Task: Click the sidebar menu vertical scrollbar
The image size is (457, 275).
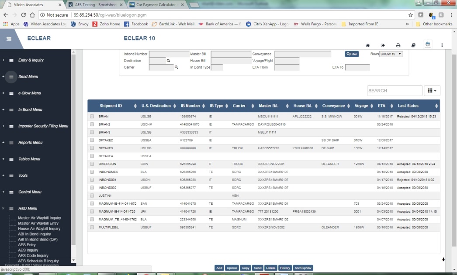Action: coord(73,149)
